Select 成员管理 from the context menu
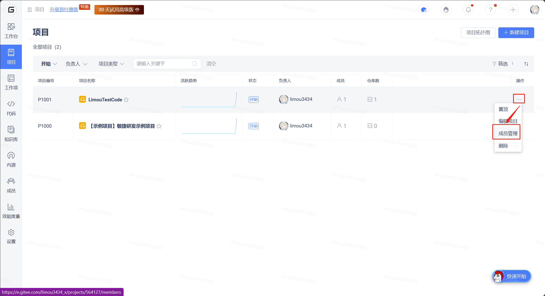The width and height of the screenshot is (545, 296). tap(508, 133)
